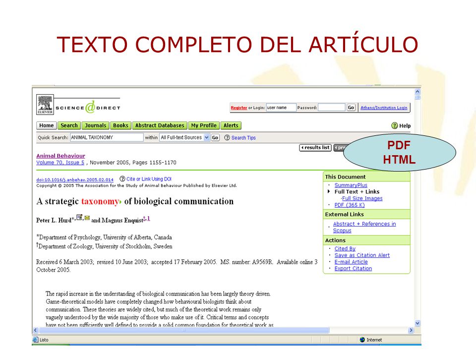The width and height of the screenshot is (476, 357).
Task: Open Abstract + References in Scopus
Action: coord(364,227)
